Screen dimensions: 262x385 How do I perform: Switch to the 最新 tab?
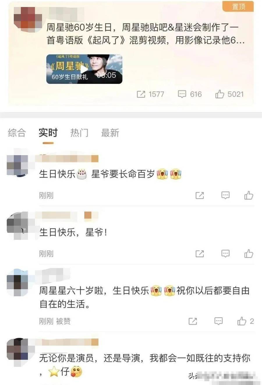pyautogui.click(x=110, y=133)
